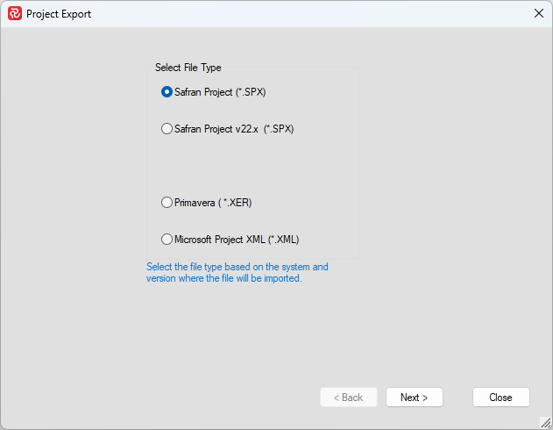Image resolution: width=553 pixels, height=430 pixels.
Task: Click the Safran logo icon in title bar
Action: (14, 14)
